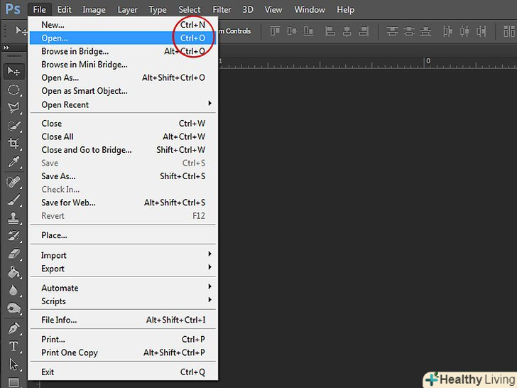Viewport: 517px width, 388px height.
Task: Click the Align top edges icon
Action: pos(273,31)
